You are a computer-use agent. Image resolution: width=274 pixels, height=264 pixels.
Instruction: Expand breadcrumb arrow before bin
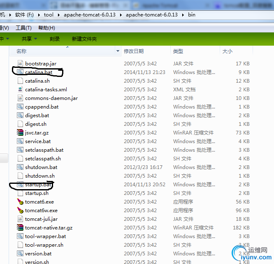point(183,15)
